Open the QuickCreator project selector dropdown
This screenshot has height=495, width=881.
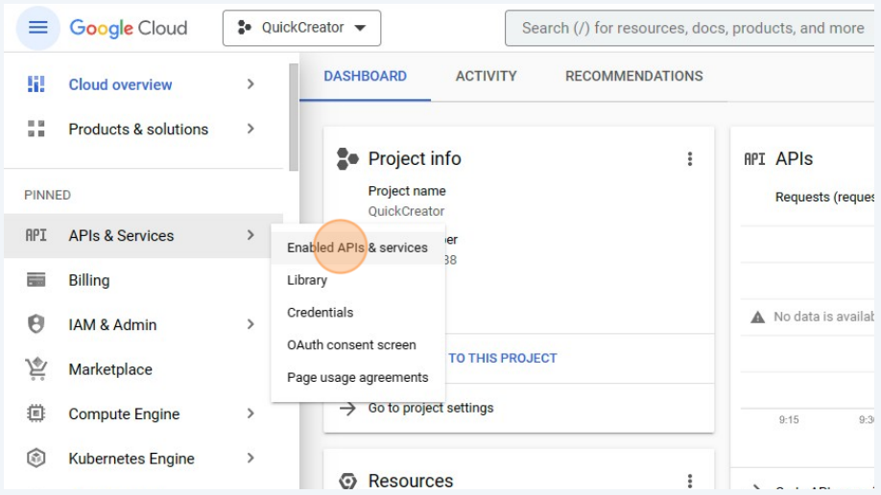click(301, 28)
